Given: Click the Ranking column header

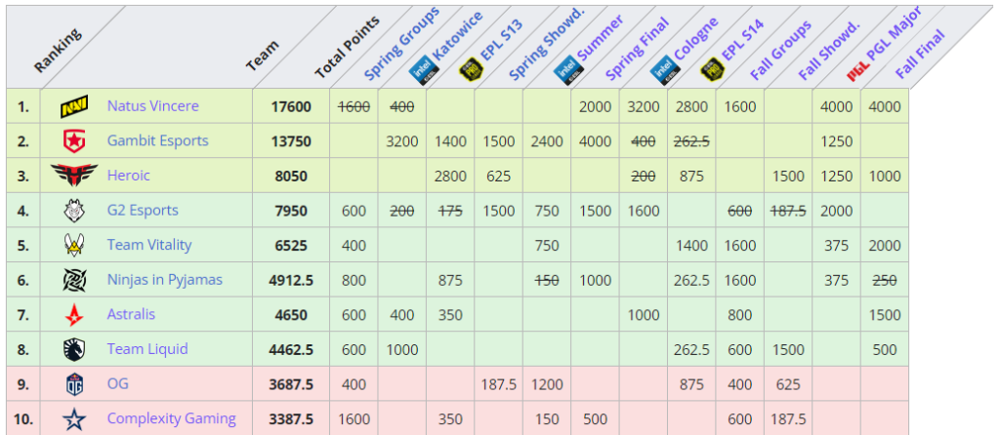Looking at the screenshot, I should click(58, 51).
